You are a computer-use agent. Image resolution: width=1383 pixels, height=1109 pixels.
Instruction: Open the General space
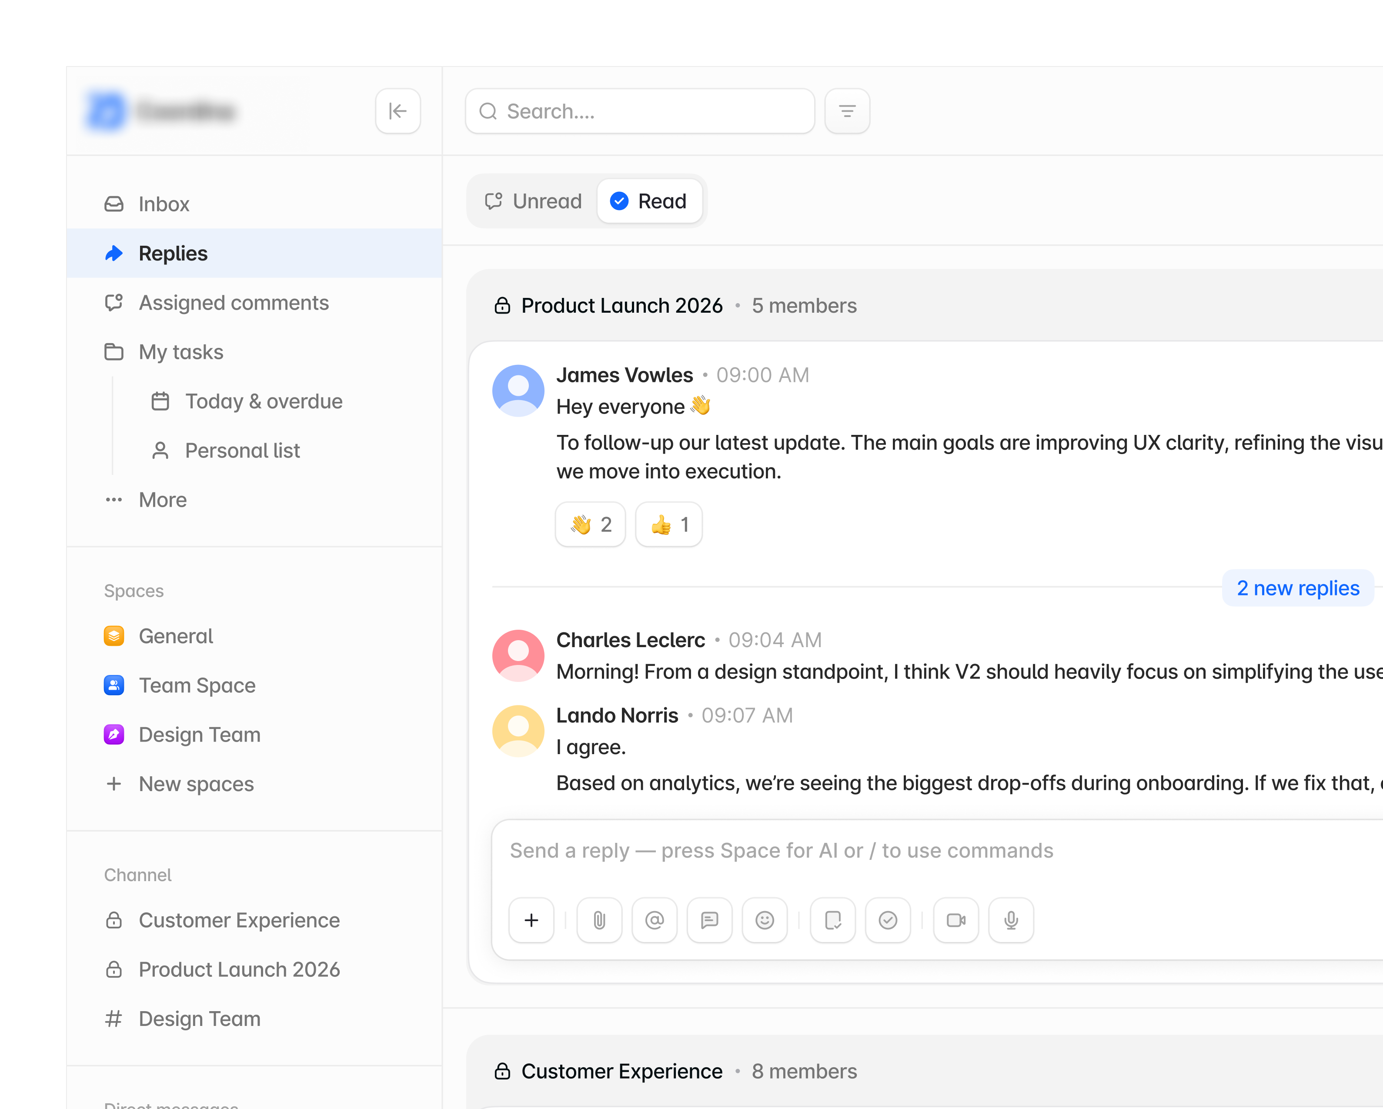[254, 636]
